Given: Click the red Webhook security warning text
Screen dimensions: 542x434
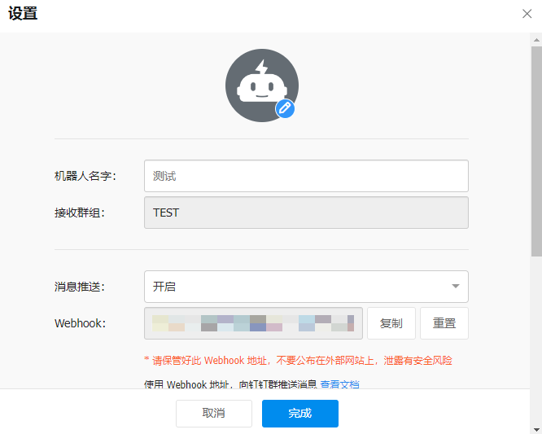Looking at the screenshot, I should 298,360.
